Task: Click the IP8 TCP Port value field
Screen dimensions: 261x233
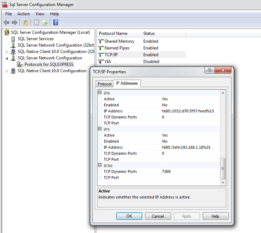Action: pos(191,123)
